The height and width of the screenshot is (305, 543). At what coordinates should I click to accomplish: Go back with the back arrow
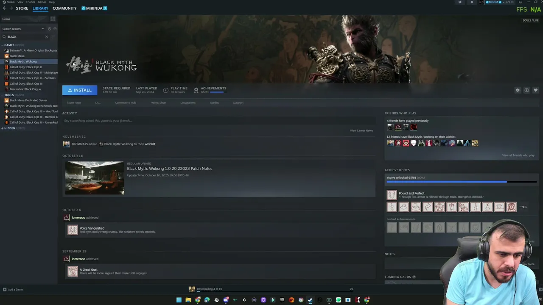tap(4, 8)
